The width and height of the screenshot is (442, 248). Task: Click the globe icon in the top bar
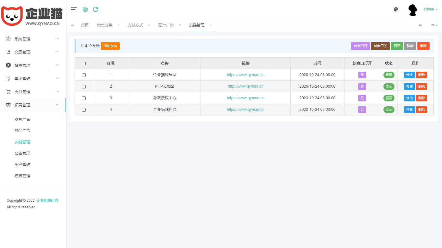click(85, 9)
